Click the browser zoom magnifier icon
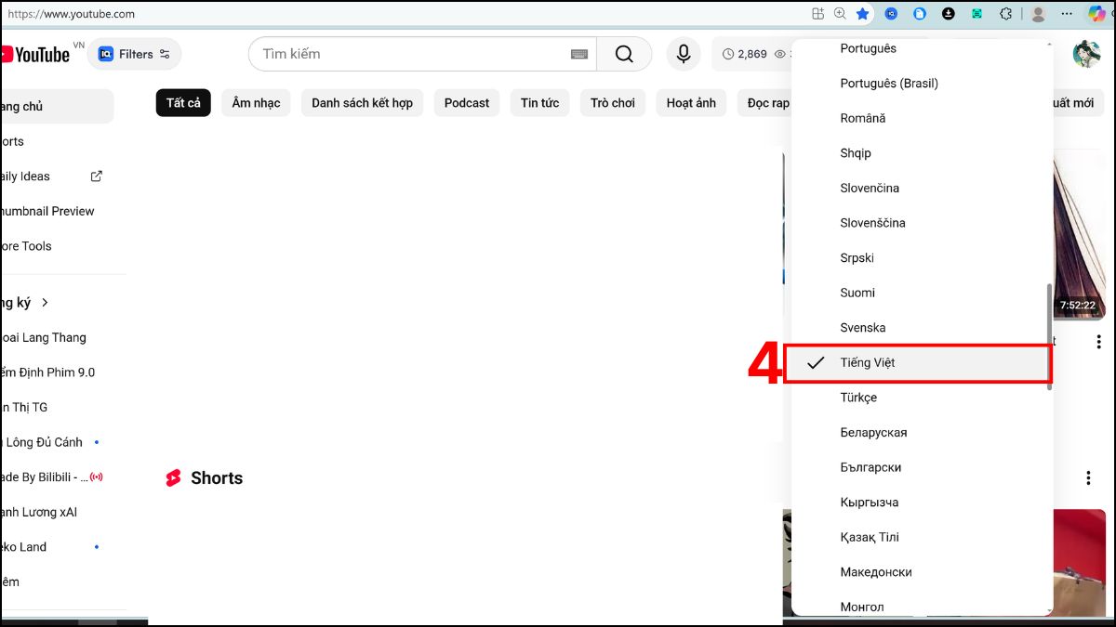The height and width of the screenshot is (627, 1116). click(840, 14)
